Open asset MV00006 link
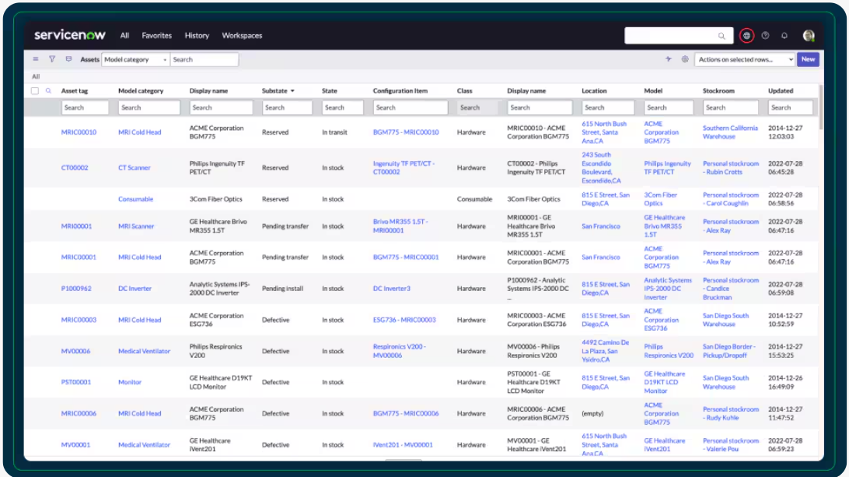This screenshot has height=477, width=849. pos(75,351)
